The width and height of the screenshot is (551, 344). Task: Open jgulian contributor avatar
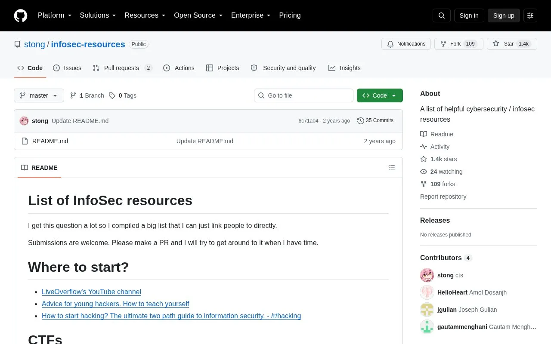point(427,310)
